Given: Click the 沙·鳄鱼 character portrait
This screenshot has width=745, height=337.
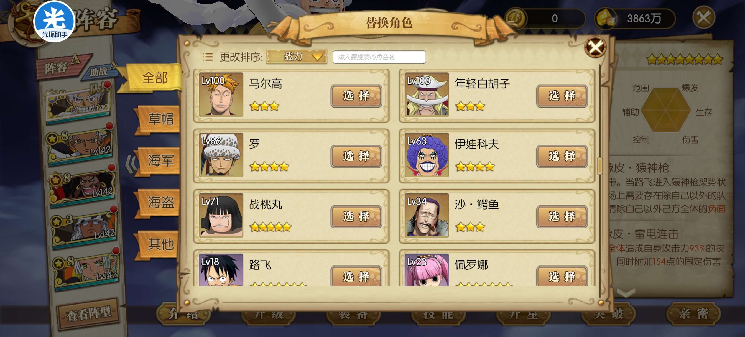Looking at the screenshot, I should [x=426, y=215].
